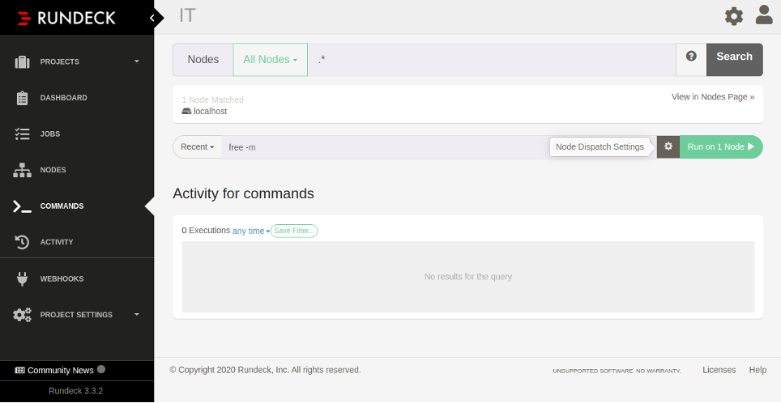The image size is (781, 403).
Task: Select Commands in the sidebar
Action: tap(62, 206)
